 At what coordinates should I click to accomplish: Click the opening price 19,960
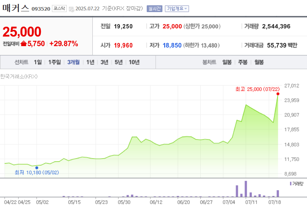point(123,45)
